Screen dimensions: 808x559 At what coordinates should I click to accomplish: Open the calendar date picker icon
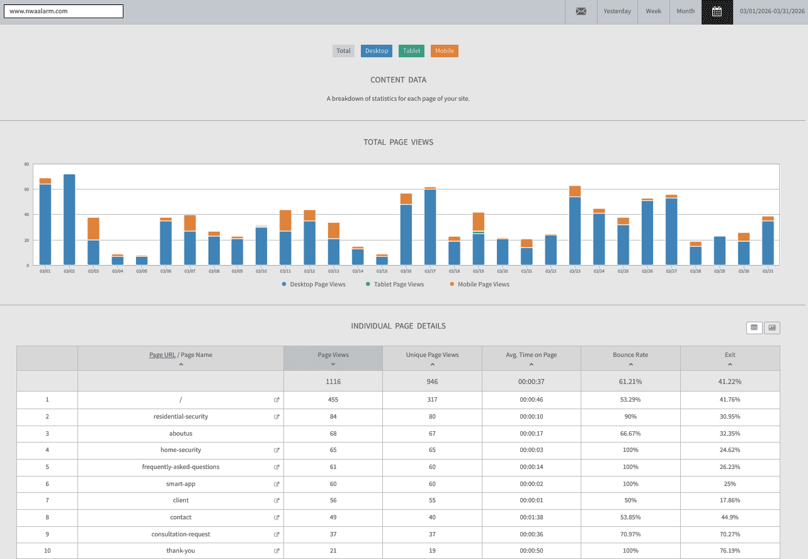[x=717, y=11]
